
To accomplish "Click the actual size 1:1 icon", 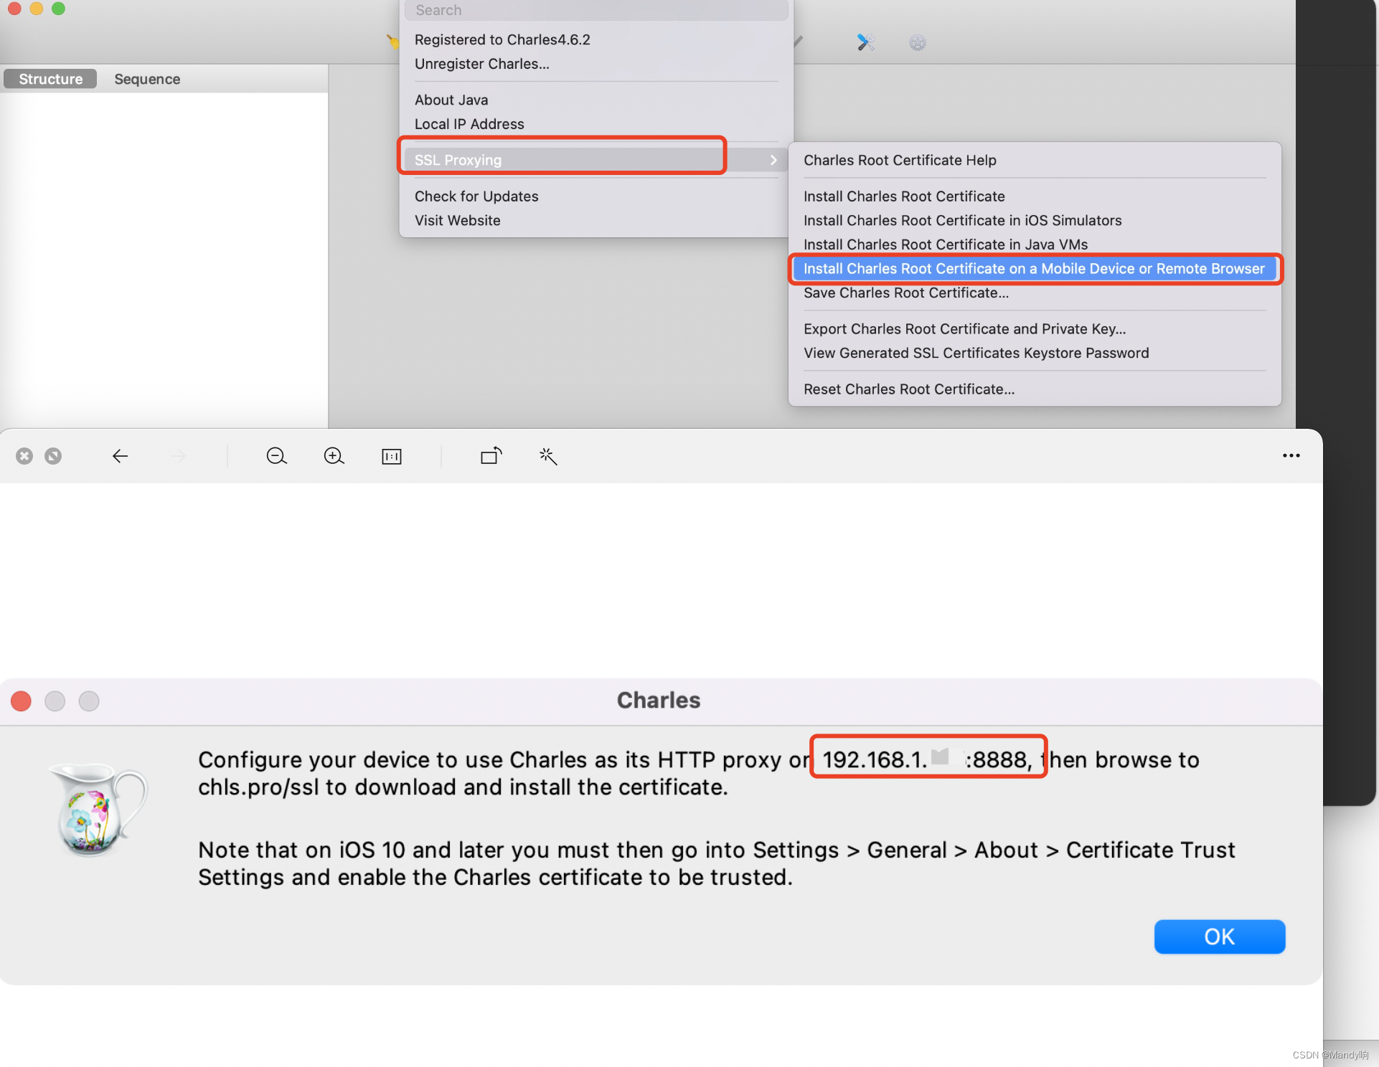I will pyautogui.click(x=392, y=456).
